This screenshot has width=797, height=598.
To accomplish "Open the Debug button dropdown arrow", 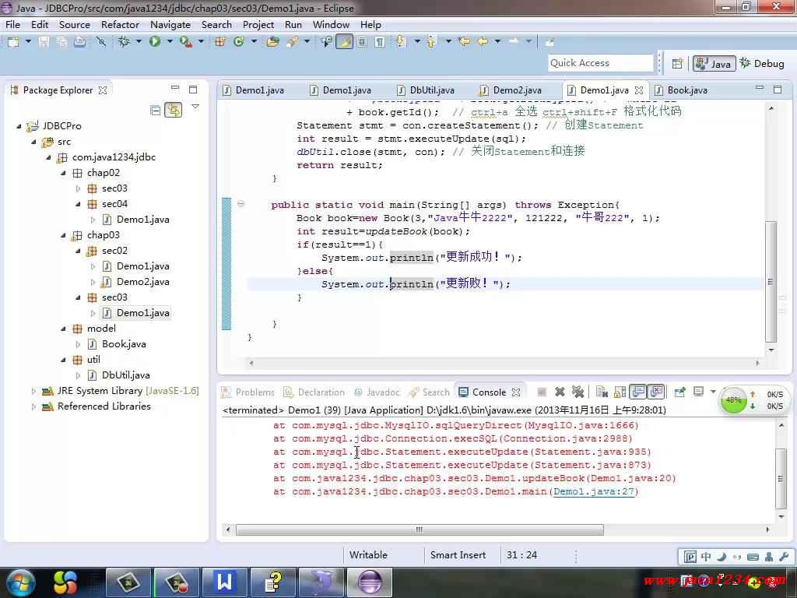I will pyautogui.click(x=139, y=42).
